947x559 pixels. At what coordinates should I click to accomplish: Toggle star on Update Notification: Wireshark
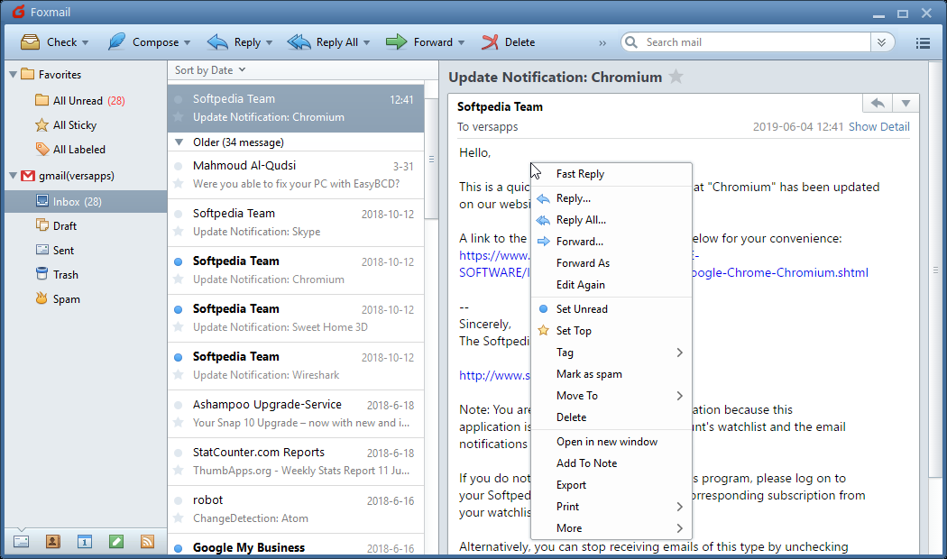(179, 375)
